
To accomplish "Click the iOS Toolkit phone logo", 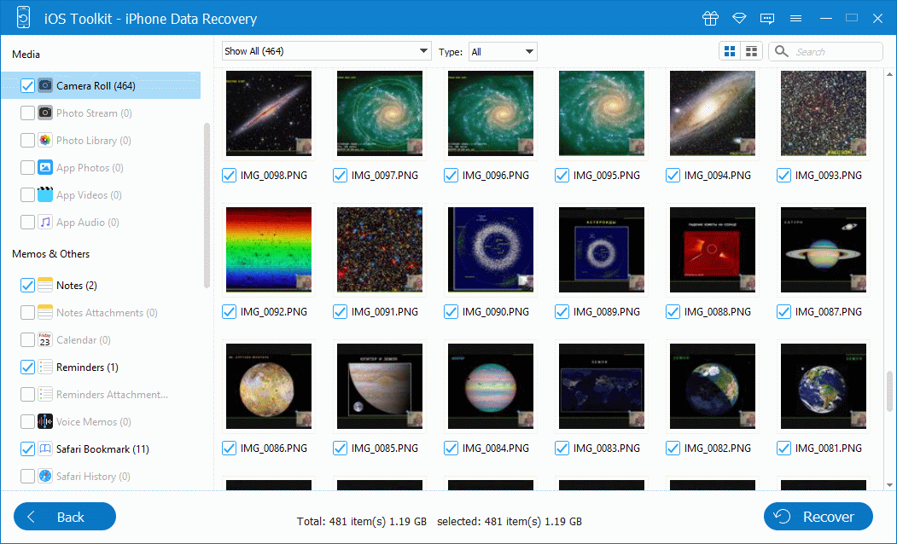I will 23,18.
